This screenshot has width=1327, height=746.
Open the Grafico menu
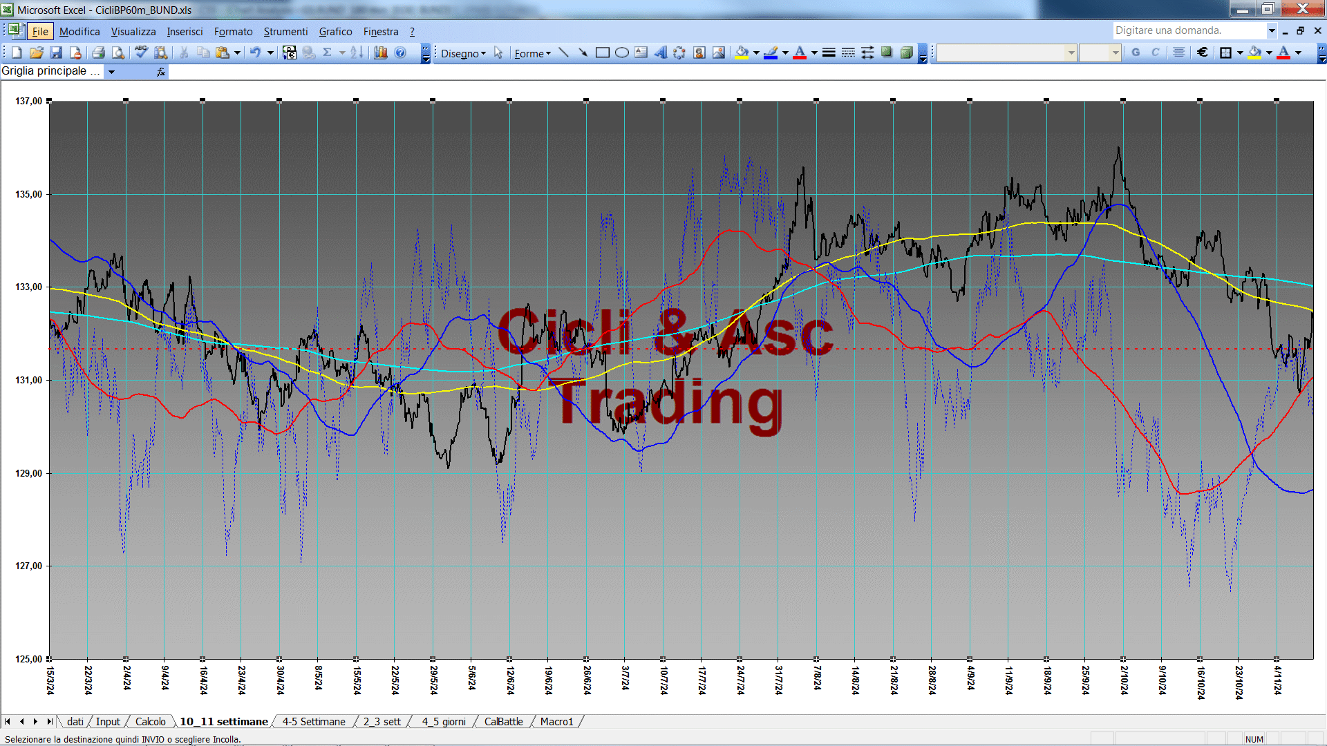(x=335, y=31)
